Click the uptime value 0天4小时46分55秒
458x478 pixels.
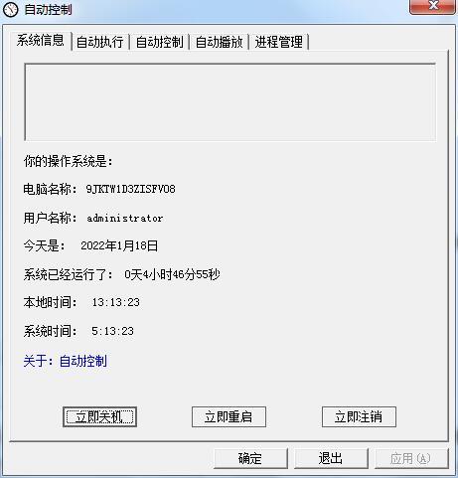[172, 274]
